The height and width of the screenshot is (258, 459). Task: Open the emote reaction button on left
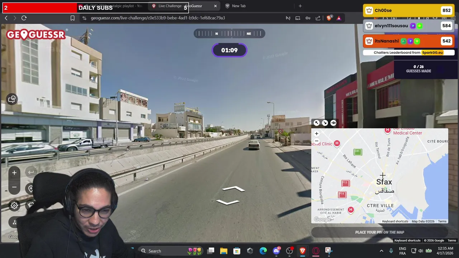click(x=12, y=99)
